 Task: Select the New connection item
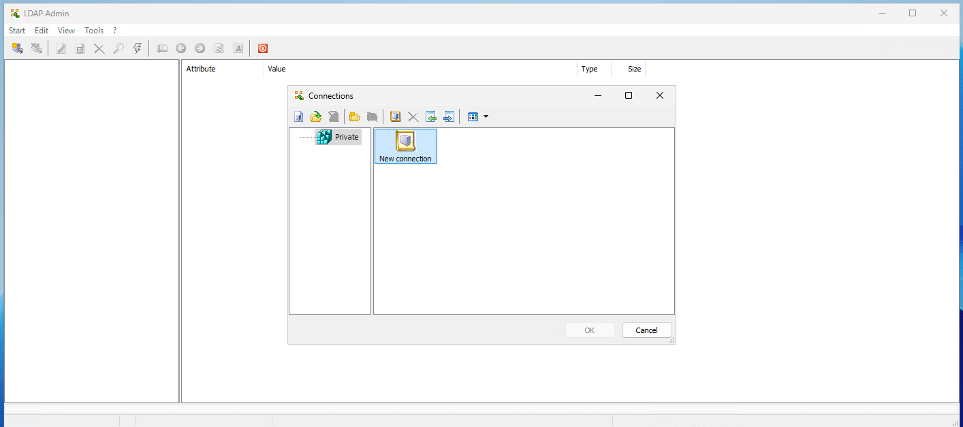(x=405, y=146)
